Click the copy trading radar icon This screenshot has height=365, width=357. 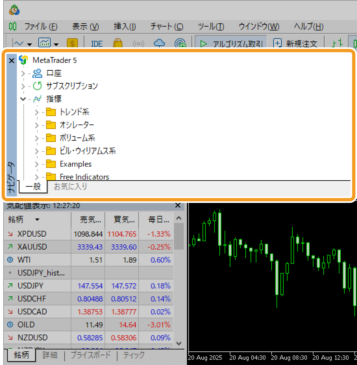point(180,44)
